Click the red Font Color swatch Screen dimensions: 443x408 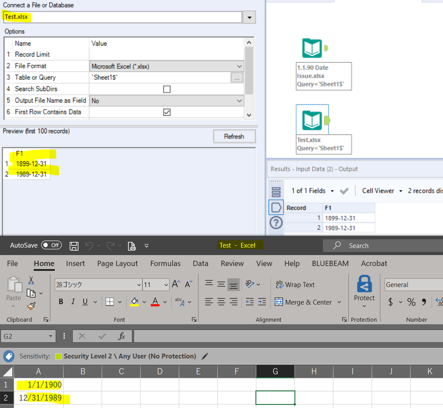click(155, 302)
